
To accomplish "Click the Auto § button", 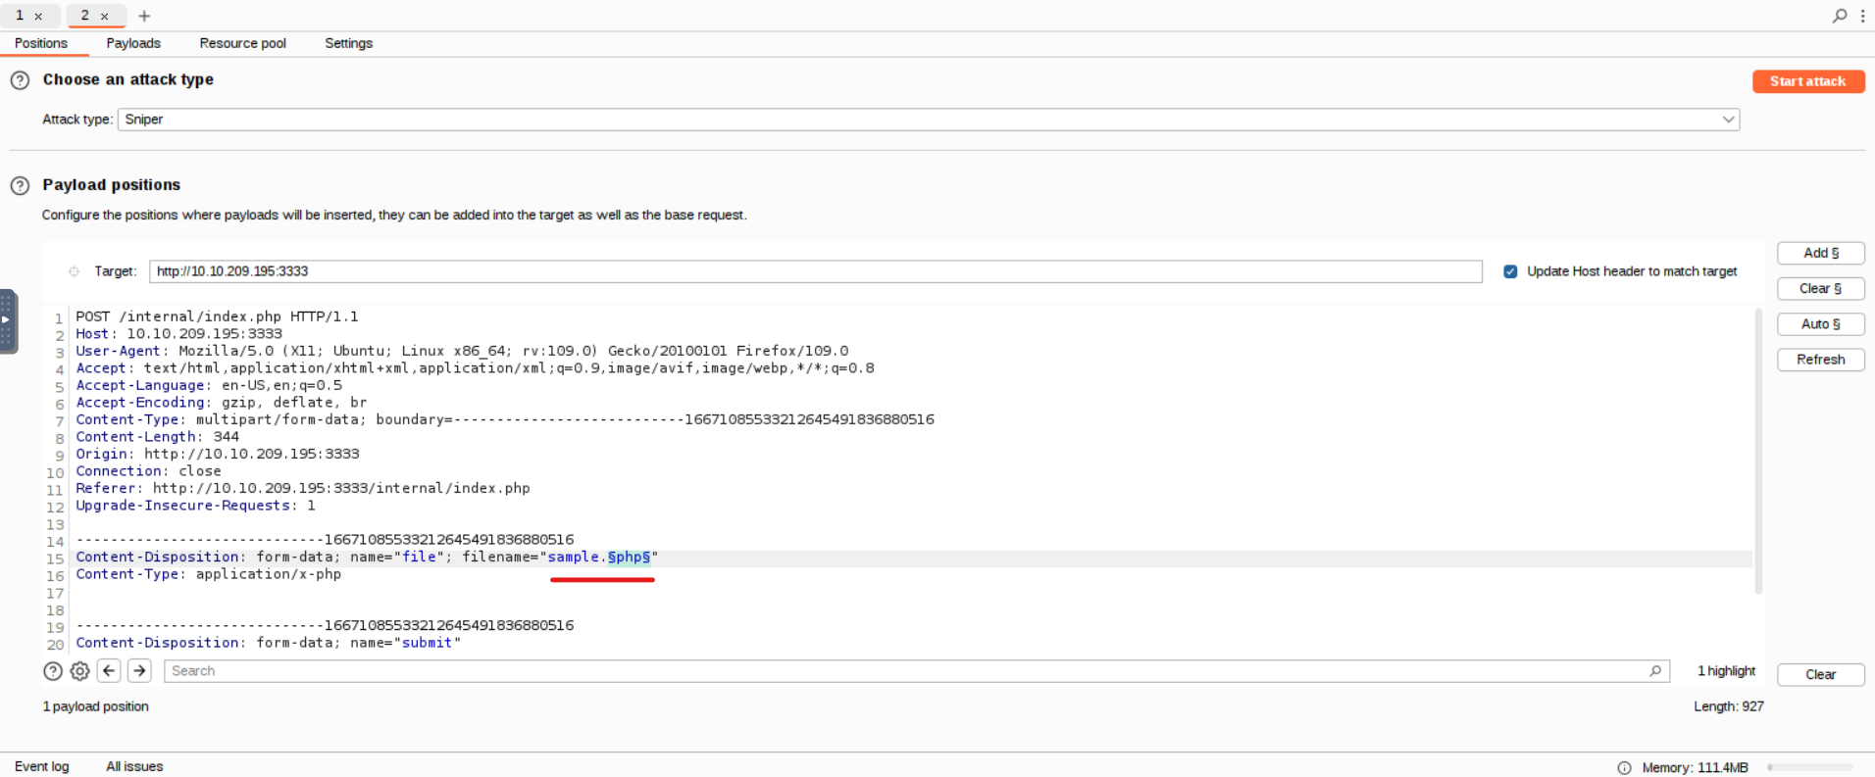I will 1820,324.
